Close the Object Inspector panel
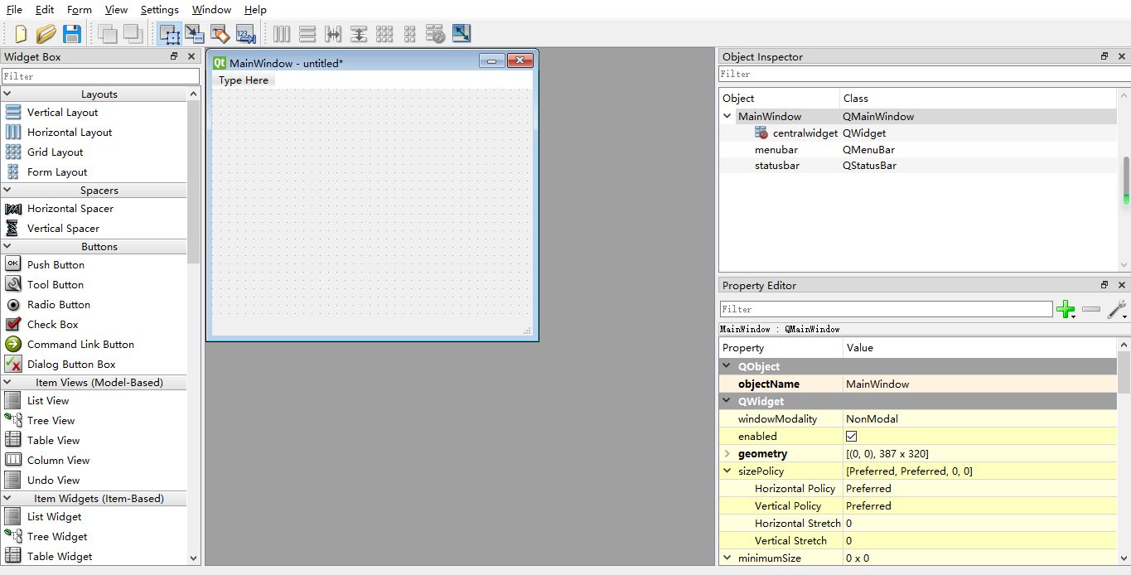The width and height of the screenshot is (1131, 575). click(1122, 56)
